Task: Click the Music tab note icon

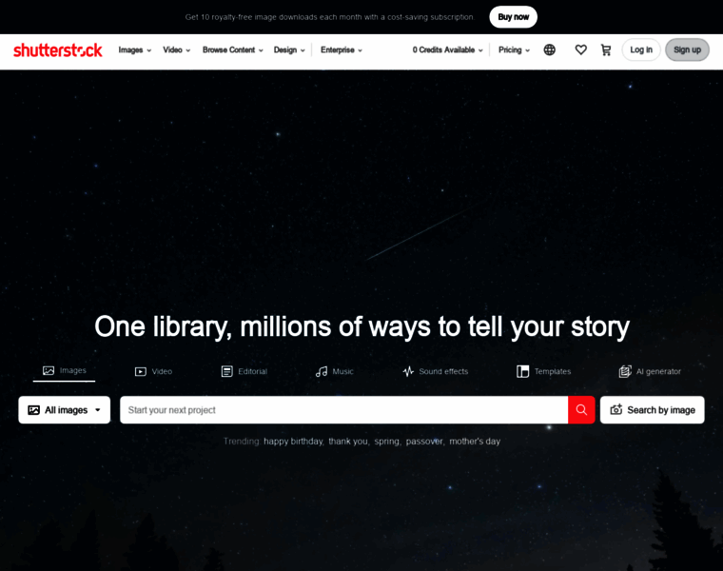Action: tap(322, 371)
